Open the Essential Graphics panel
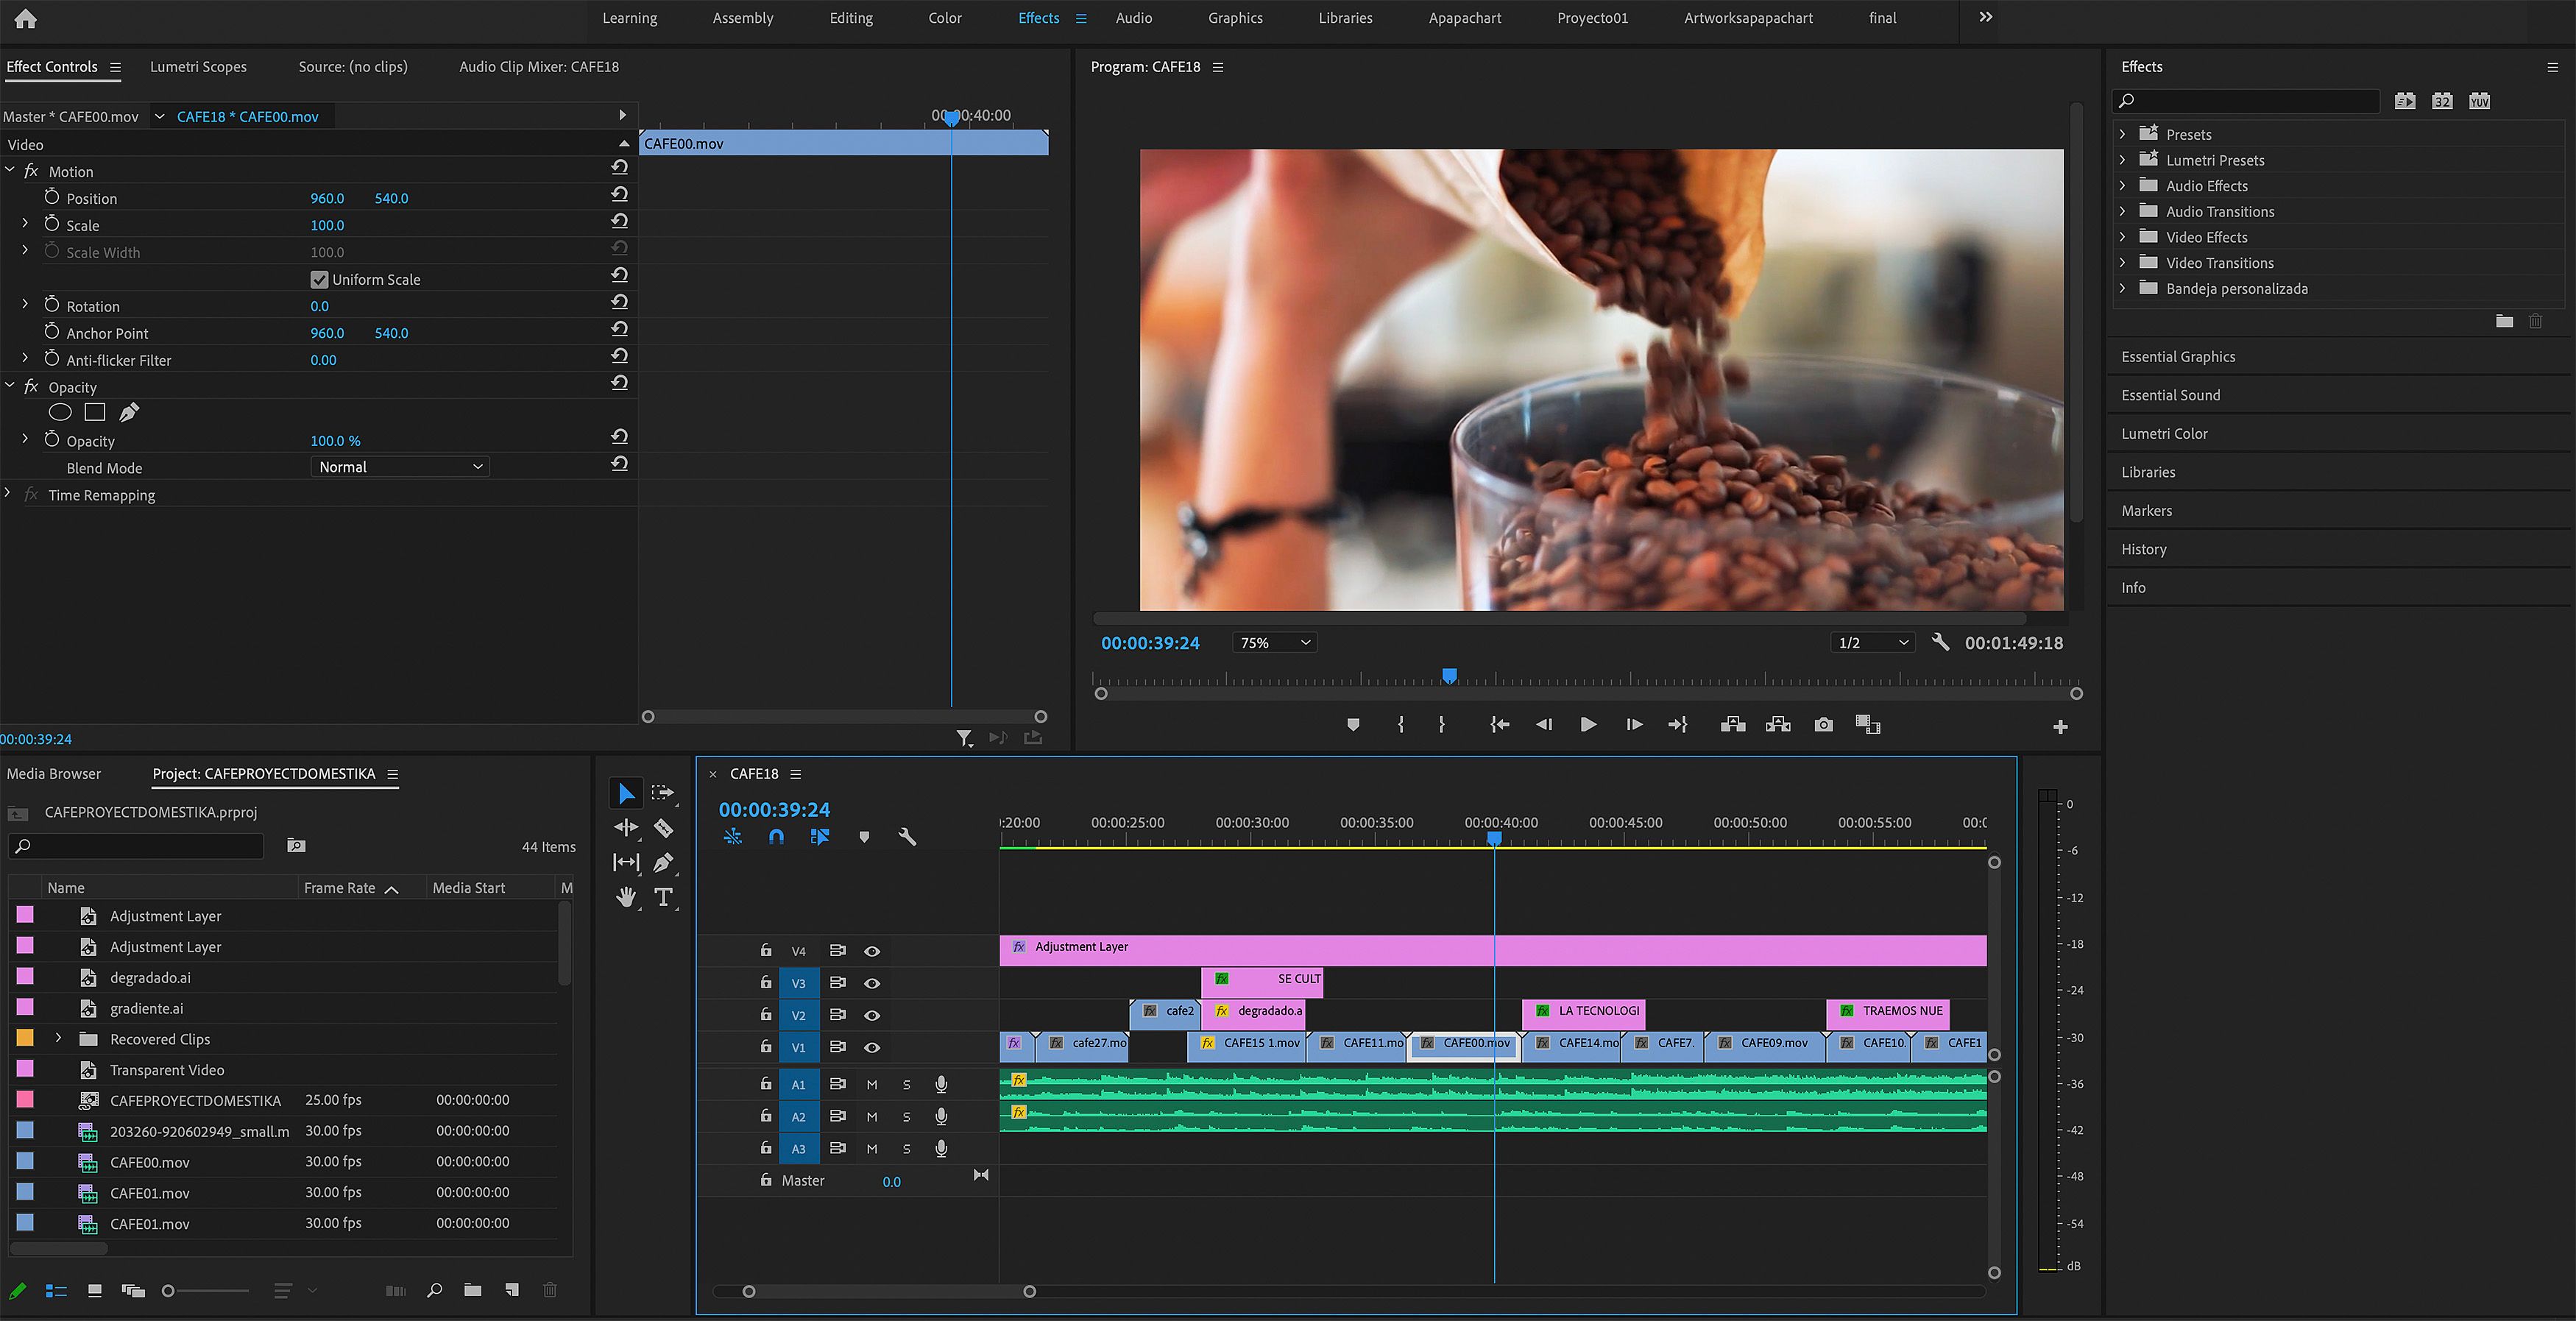Image resolution: width=2576 pixels, height=1321 pixels. tap(2178, 357)
